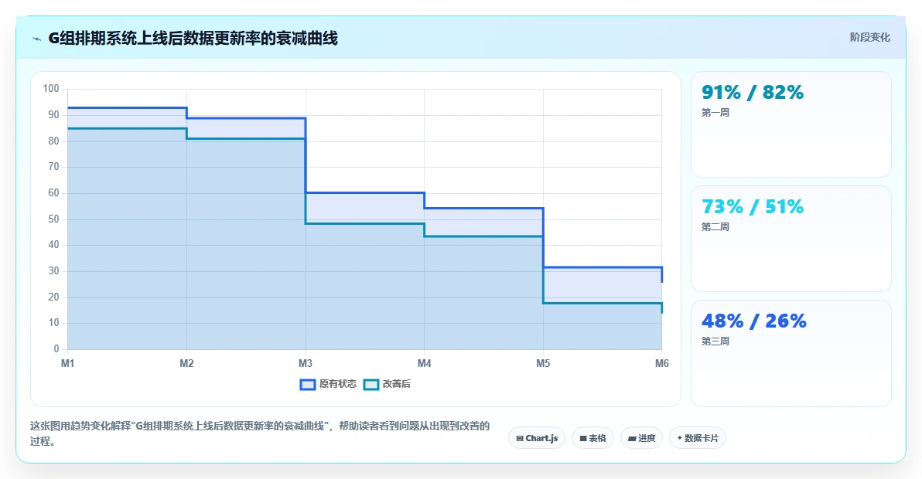Screen dimensions: 922x479
Task: Toggle the 原有状态 legend entry
Action: point(328,384)
